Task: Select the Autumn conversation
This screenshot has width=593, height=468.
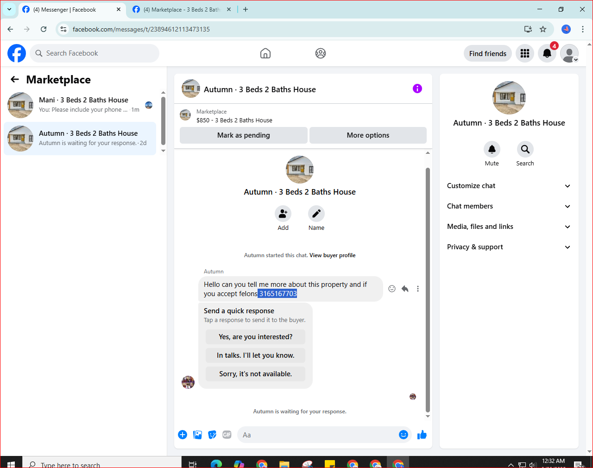Action: (x=80, y=139)
